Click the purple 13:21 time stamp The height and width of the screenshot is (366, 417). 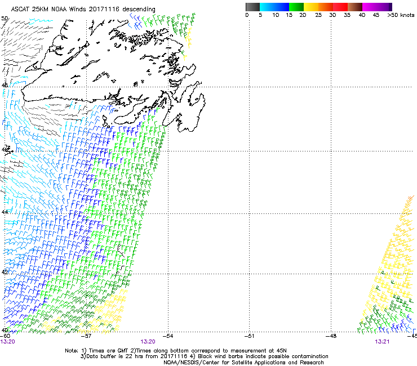click(382, 342)
